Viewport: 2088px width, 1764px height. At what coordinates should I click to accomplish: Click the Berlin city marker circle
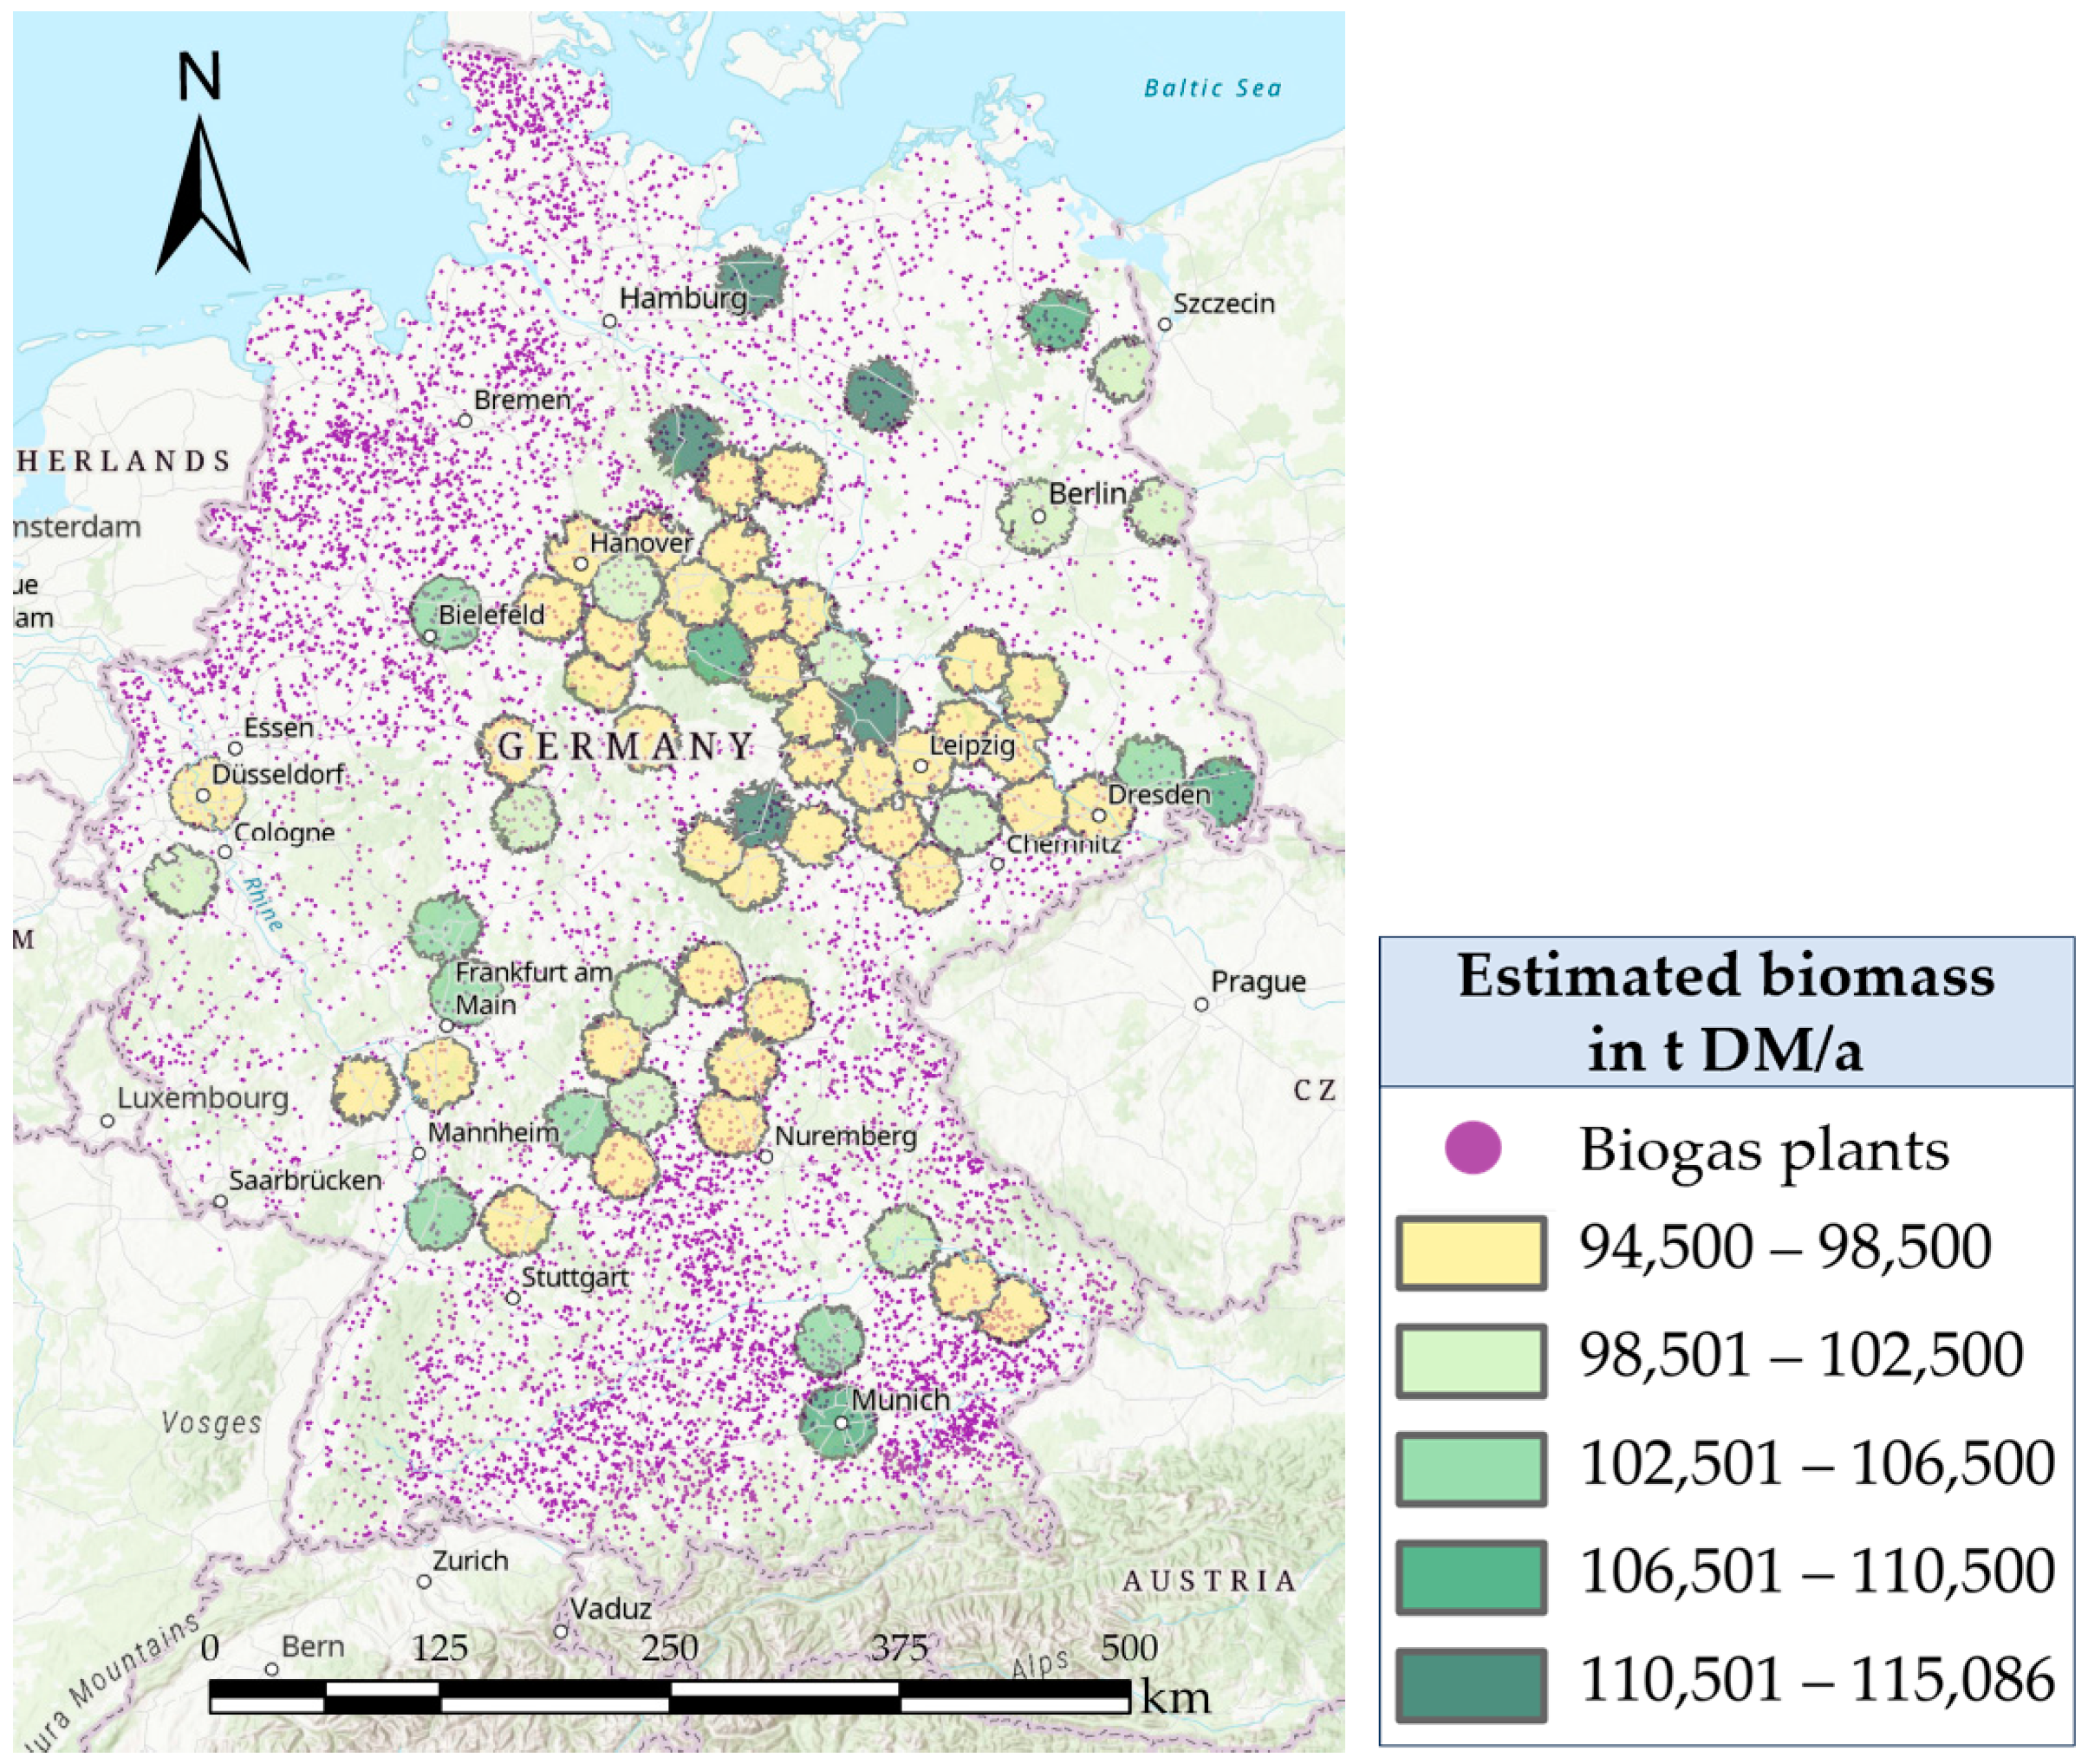(1038, 517)
